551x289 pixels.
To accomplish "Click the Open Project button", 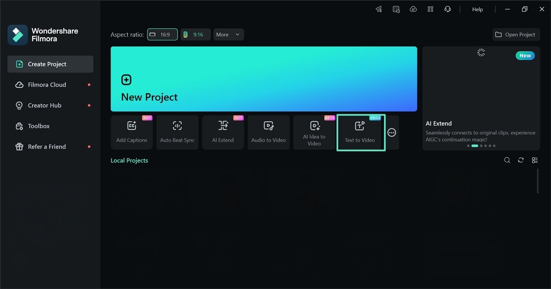I will pos(516,35).
